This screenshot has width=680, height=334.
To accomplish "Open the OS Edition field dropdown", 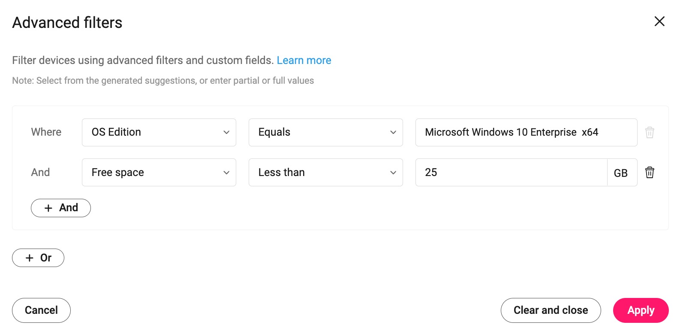I will (x=159, y=132).
